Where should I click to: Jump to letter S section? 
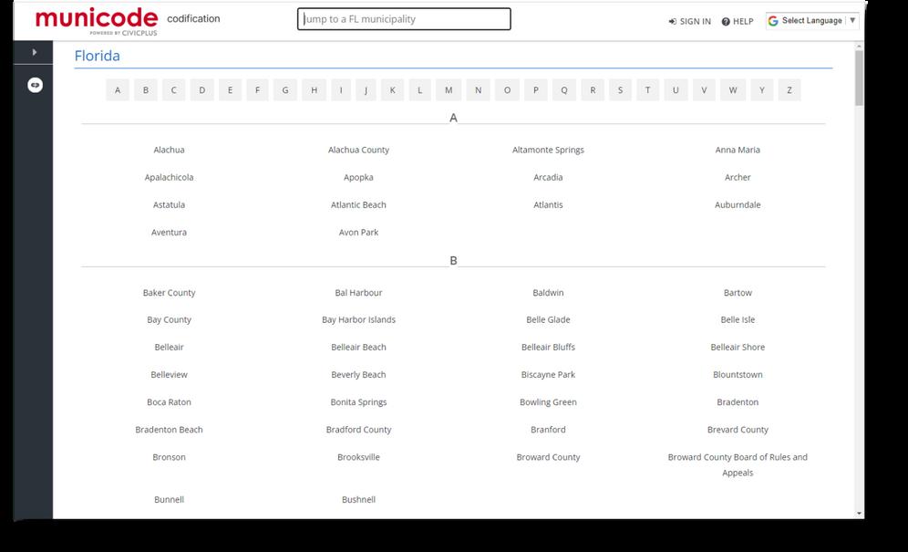coord(620,90)
